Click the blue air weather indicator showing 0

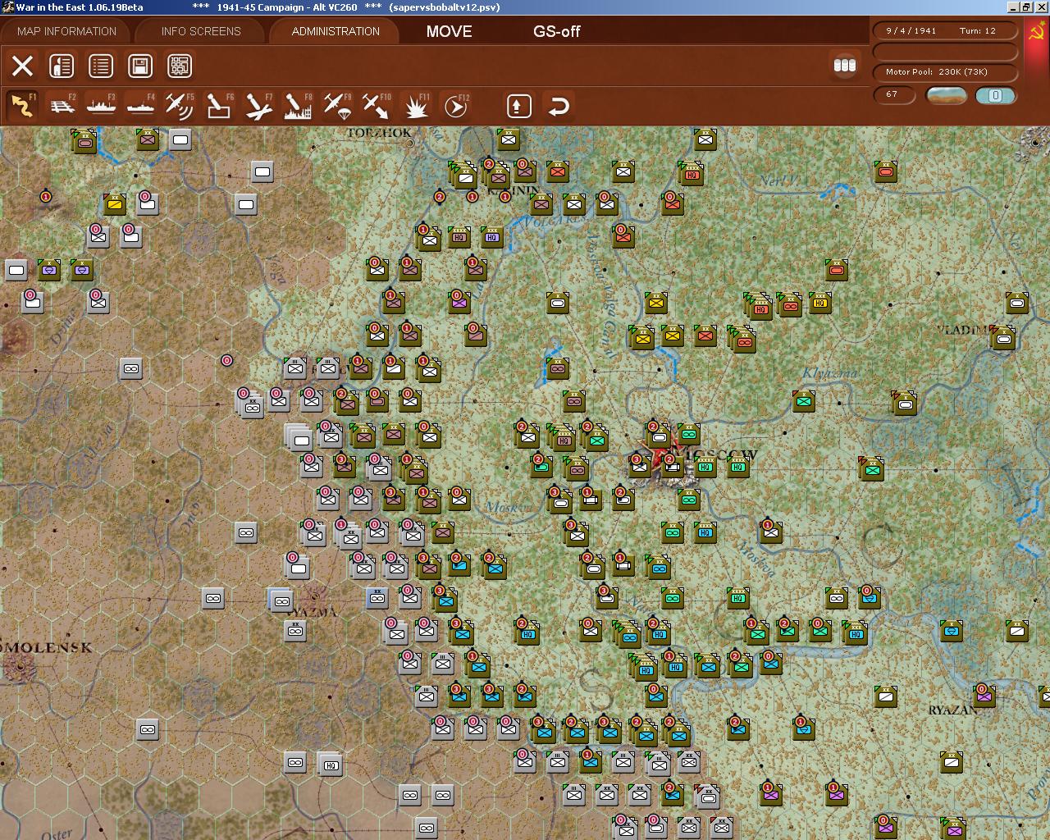(996, 95)
